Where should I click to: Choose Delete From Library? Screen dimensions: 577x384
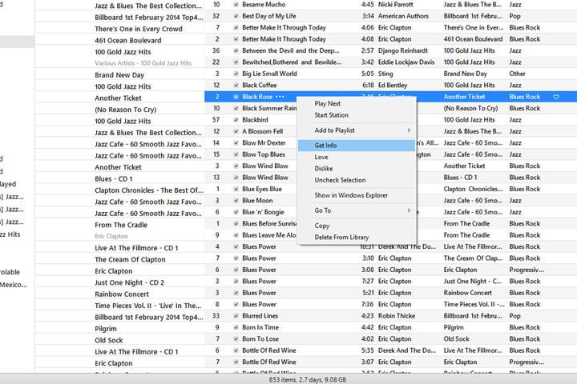(x=341, y=238)
